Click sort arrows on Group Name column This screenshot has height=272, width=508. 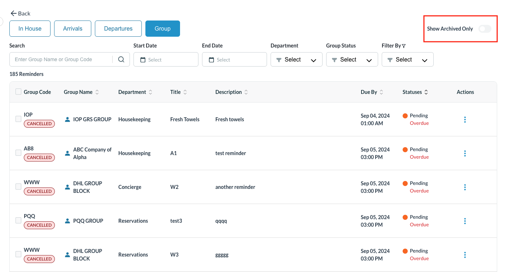[x=97, y=92]
